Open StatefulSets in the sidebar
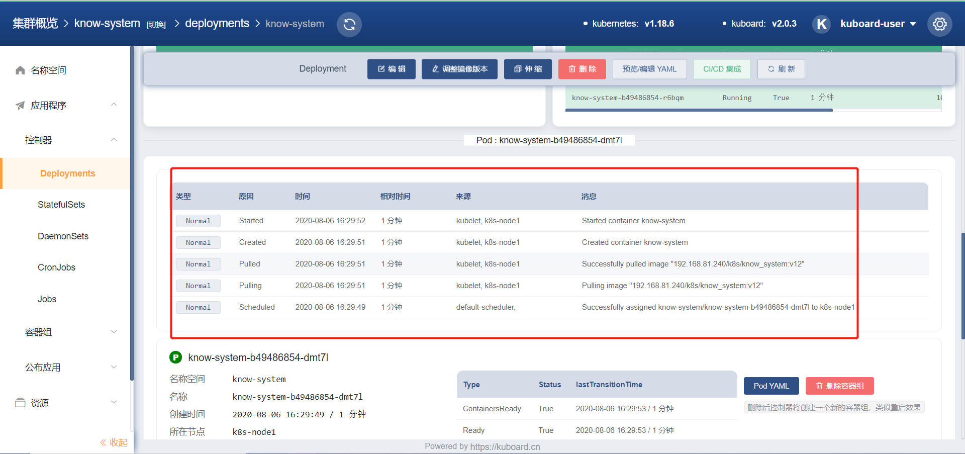 click(61, 205)
